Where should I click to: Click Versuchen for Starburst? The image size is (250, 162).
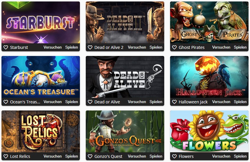click(52, 47)
